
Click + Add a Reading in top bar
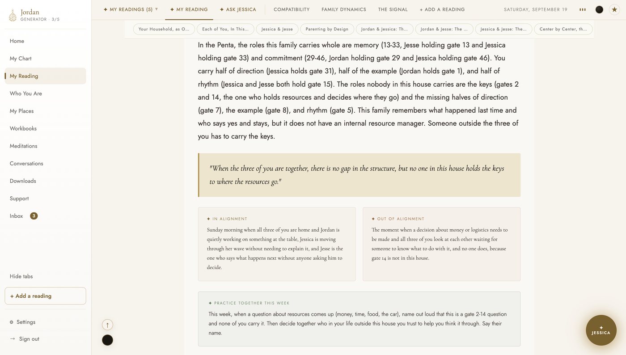(x=442, y=9)
